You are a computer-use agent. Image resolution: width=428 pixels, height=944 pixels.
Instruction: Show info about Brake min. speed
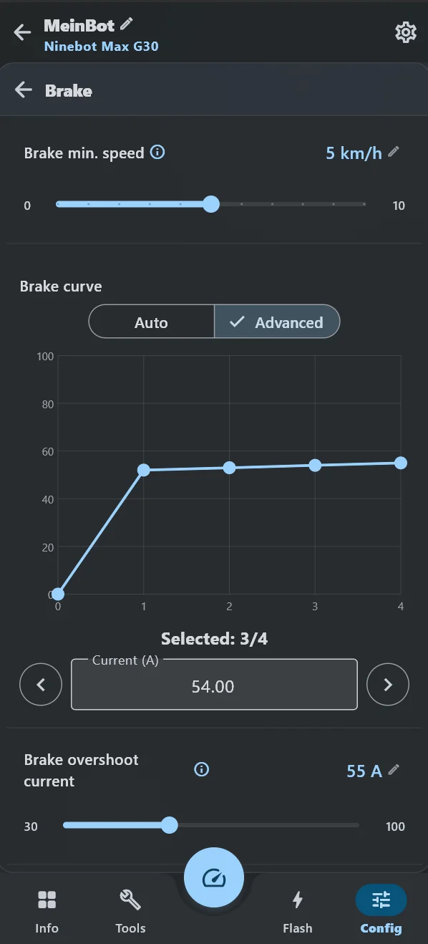[158, 152]
